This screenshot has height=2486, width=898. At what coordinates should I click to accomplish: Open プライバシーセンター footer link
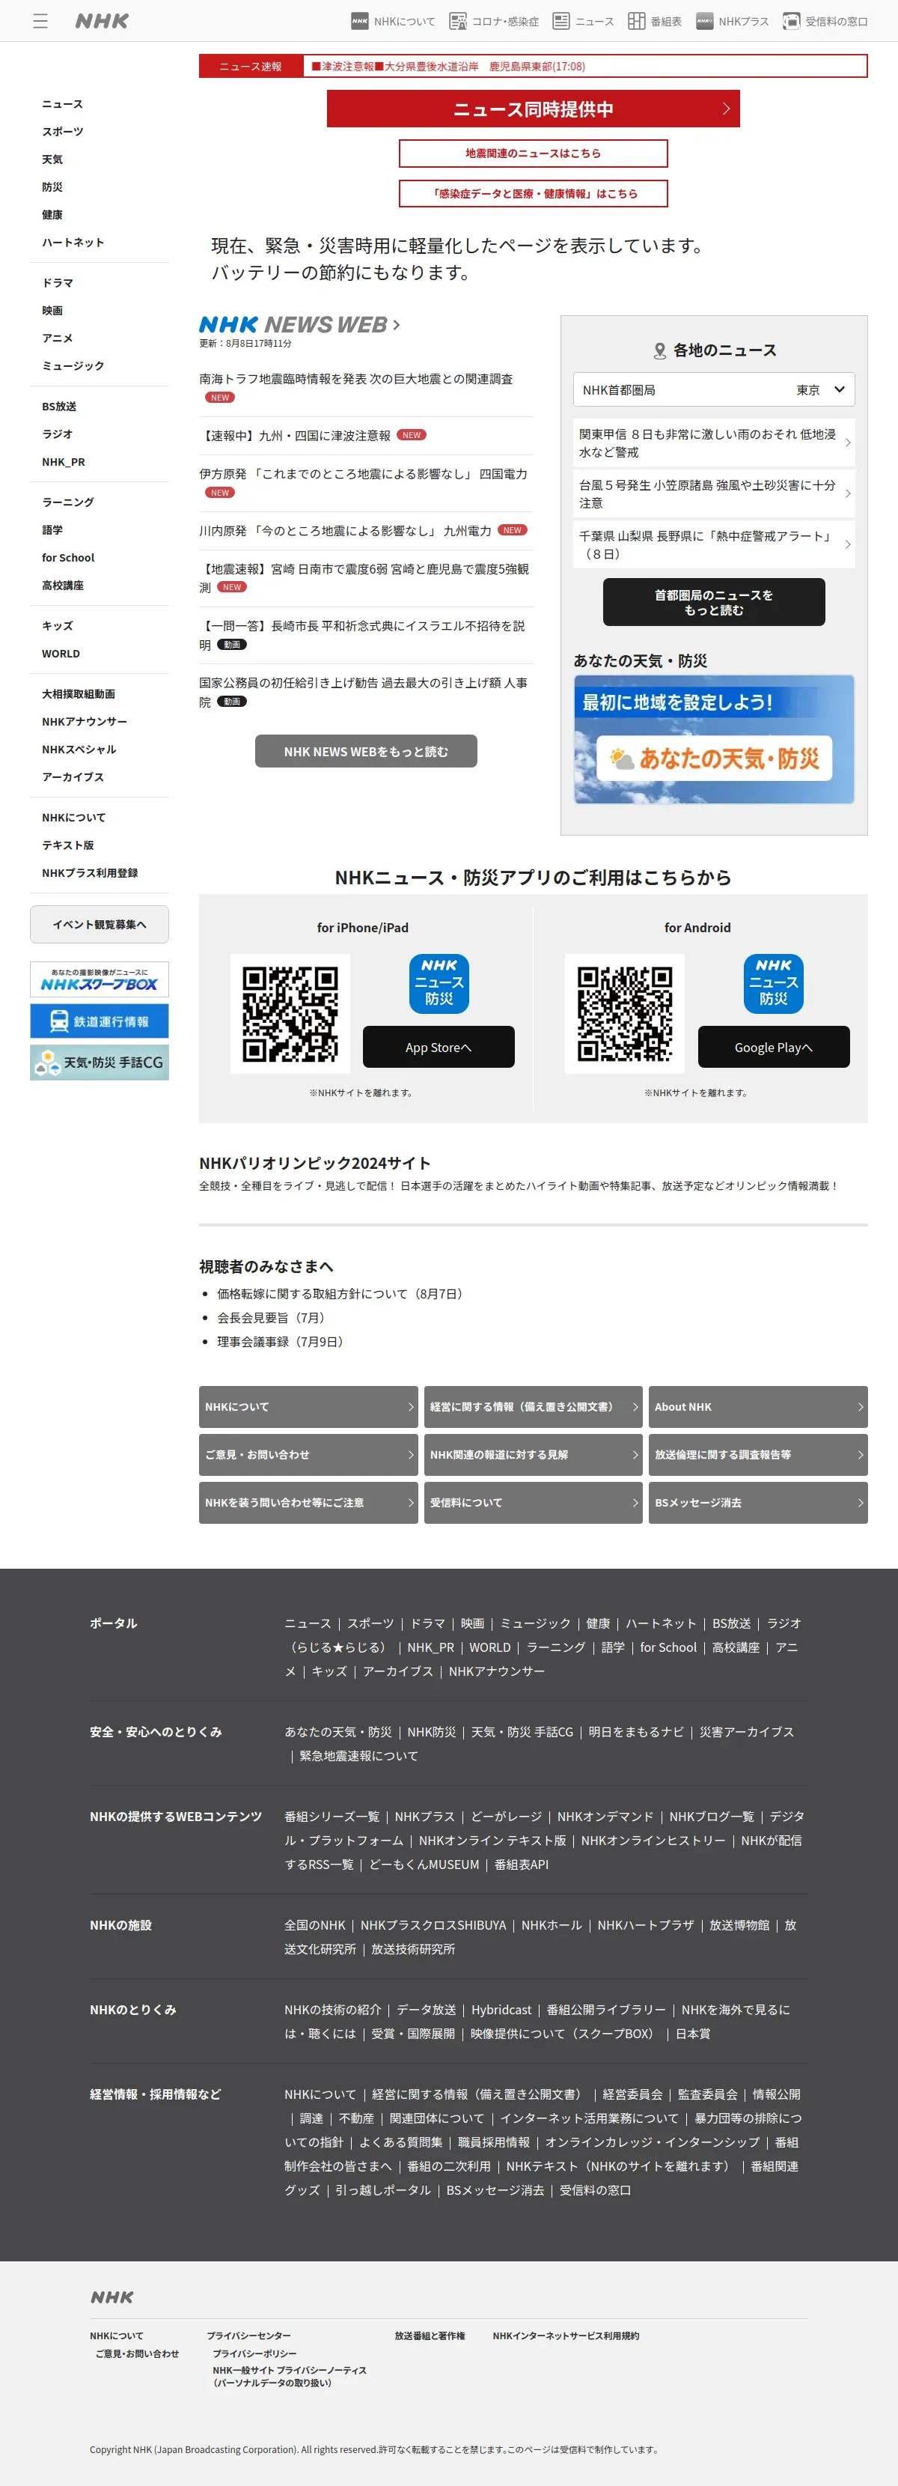(x=249, y=2335)
